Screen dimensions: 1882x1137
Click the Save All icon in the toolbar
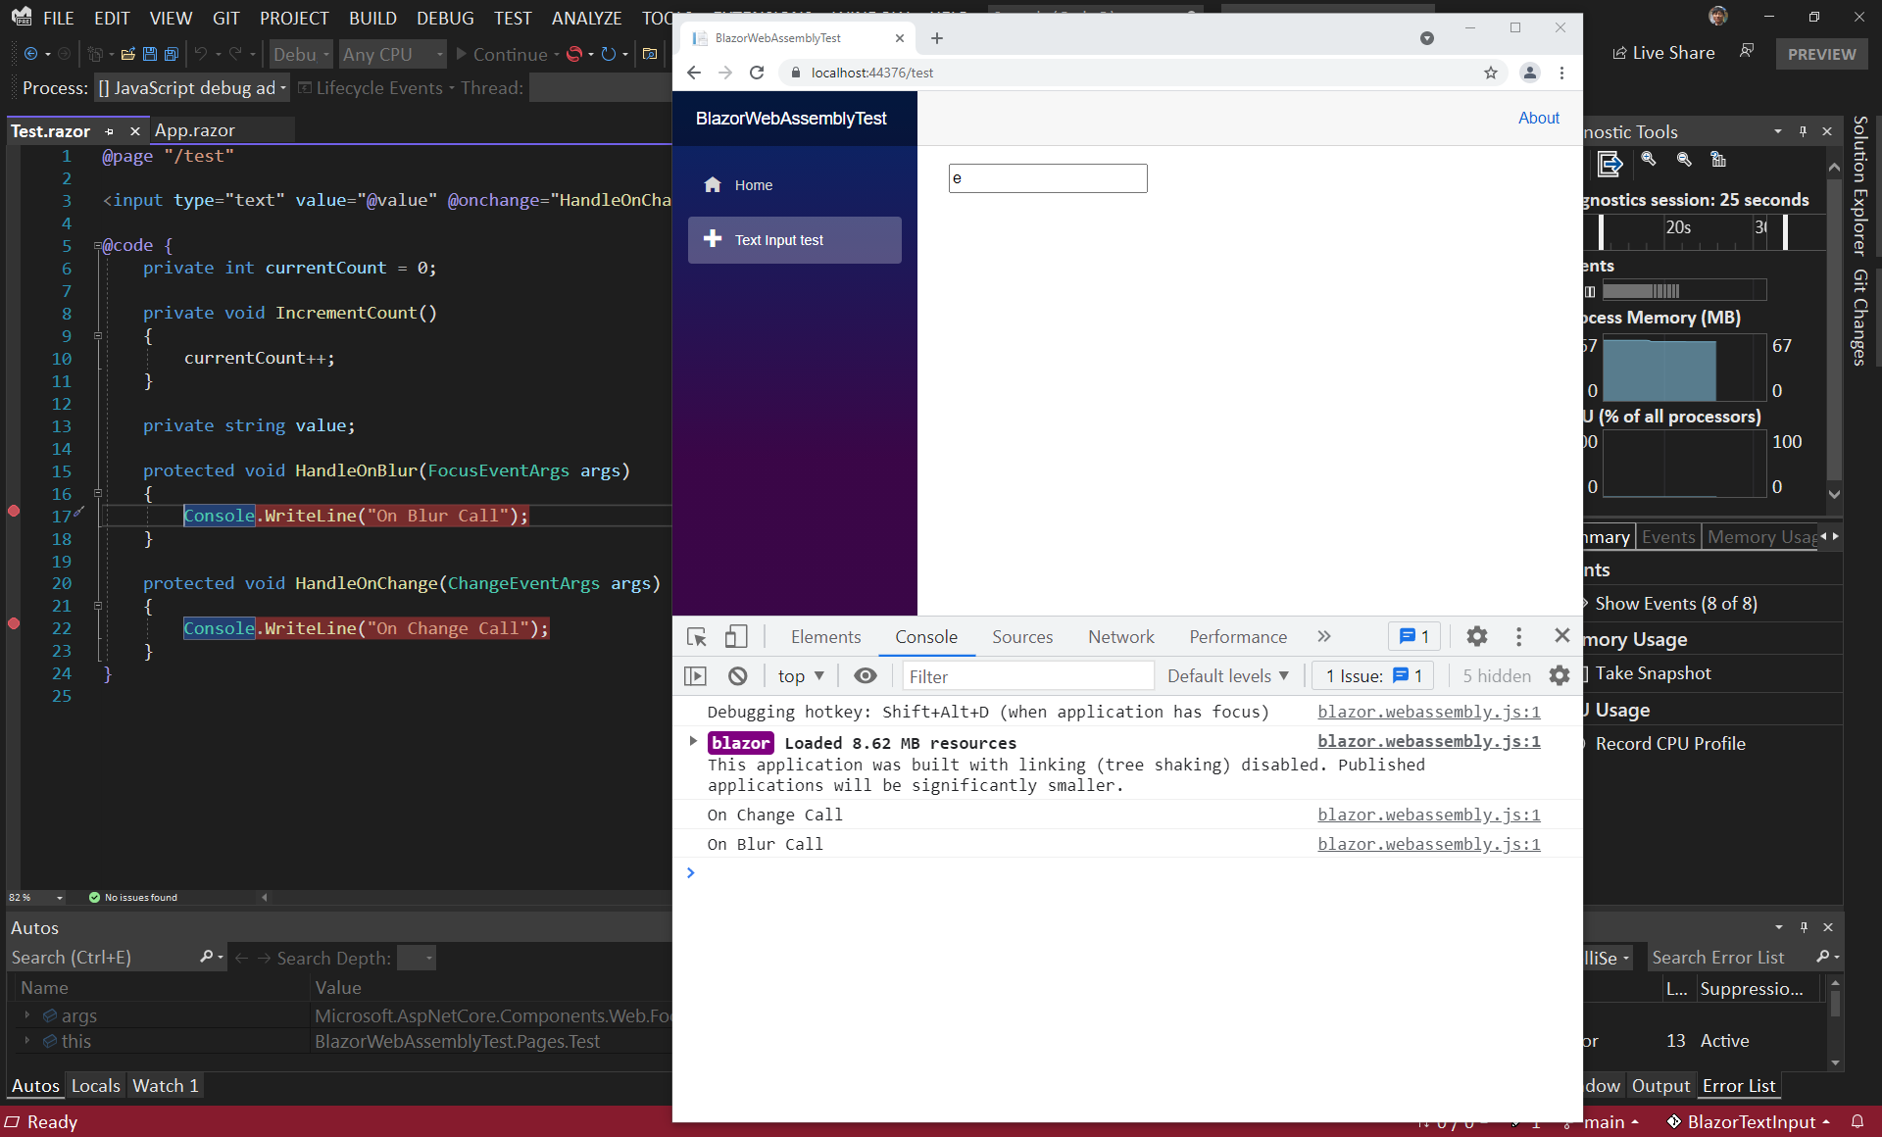pos(172,54)
